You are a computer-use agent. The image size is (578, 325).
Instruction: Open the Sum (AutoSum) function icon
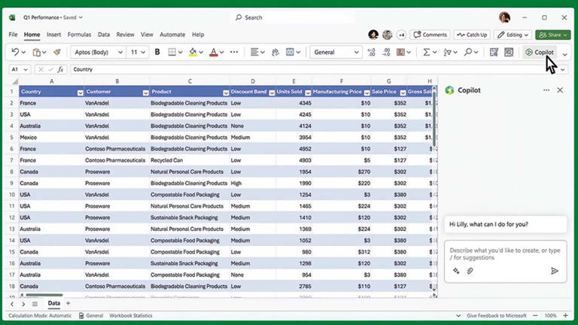[427, 53]
